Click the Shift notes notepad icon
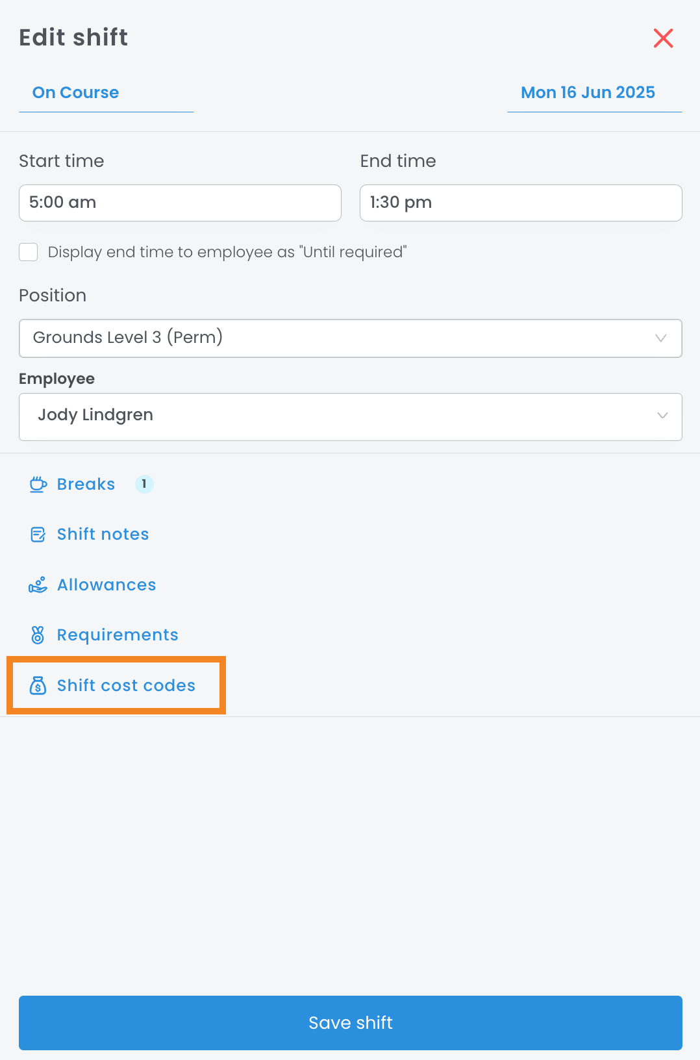The width and height of the screenshot is (700, 1060). pos(38,535)
